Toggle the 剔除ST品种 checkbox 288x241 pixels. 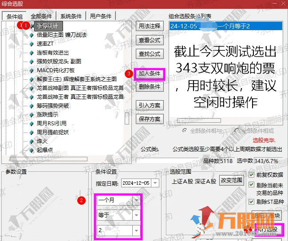[x=251, y=202]
